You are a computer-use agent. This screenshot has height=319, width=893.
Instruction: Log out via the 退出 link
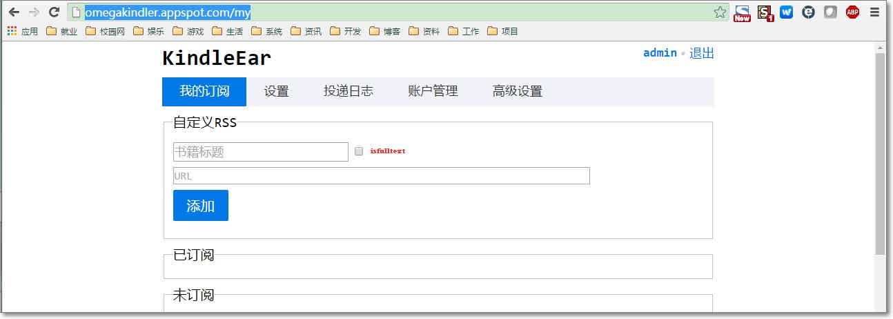tap(702, 53)
